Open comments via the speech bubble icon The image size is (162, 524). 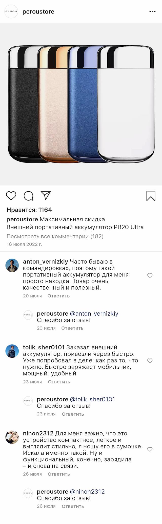click(28, 196)
